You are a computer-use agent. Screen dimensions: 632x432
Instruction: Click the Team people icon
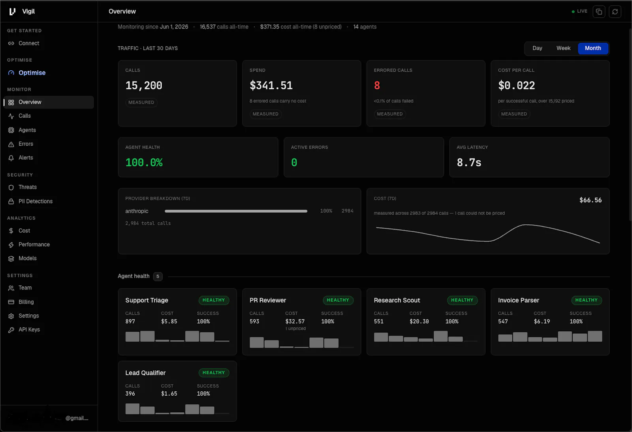point(11,288)
